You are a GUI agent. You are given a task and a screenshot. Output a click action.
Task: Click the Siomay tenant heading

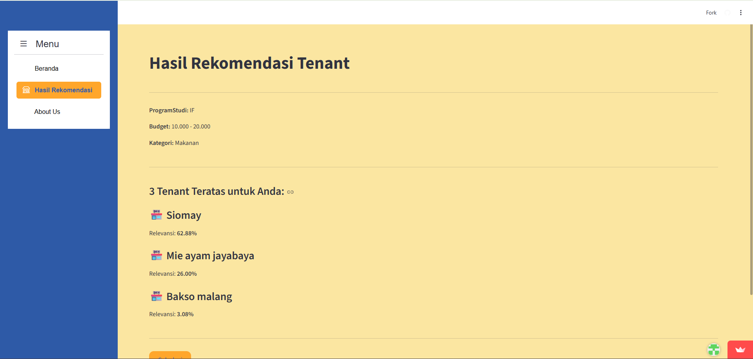pos(184,215)
